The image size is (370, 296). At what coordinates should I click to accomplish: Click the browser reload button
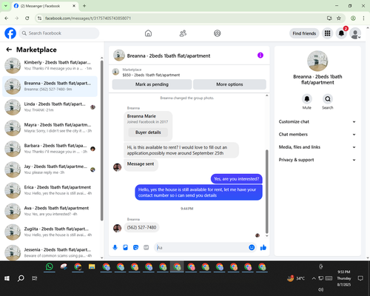(27, 18)
